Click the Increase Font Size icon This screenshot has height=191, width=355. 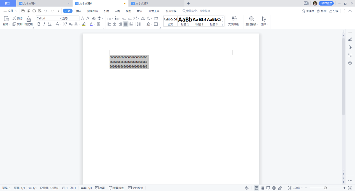(83, 18)
